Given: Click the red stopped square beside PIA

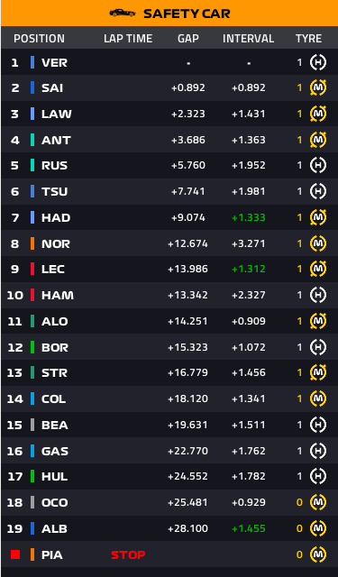Looking at the screenshot, I should pos(15,554).
